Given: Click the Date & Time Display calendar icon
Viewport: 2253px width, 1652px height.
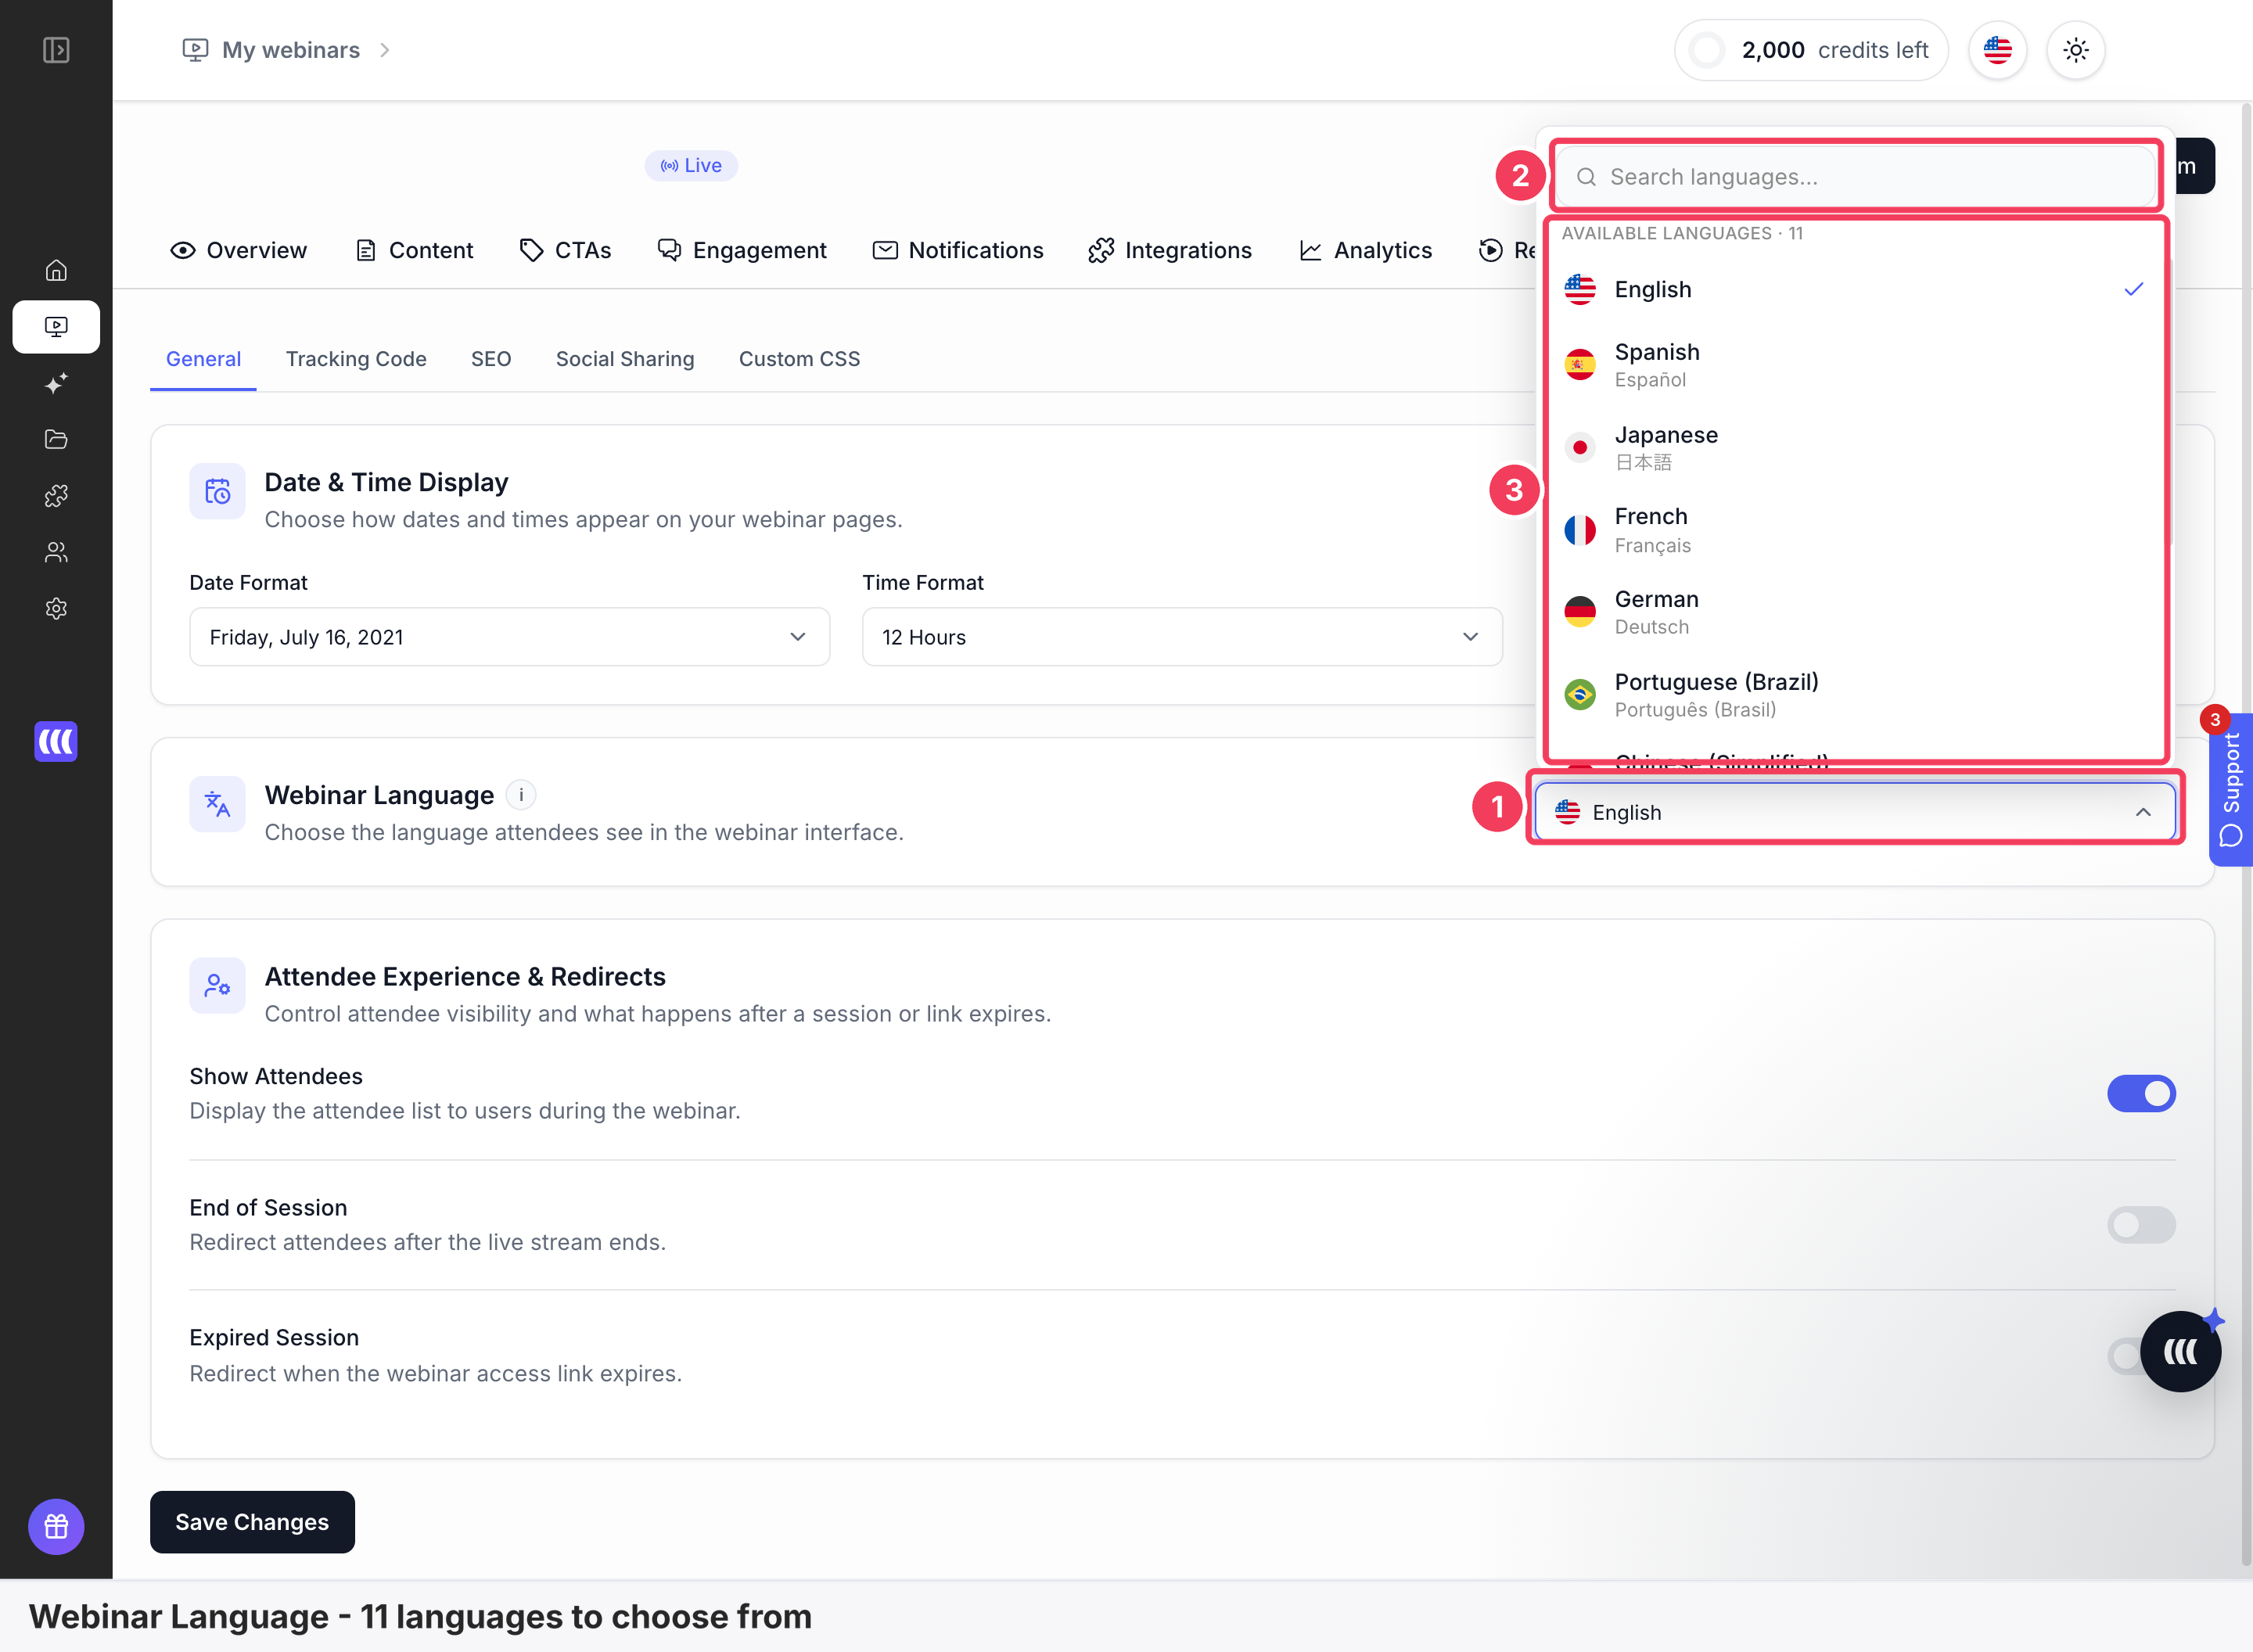Looking at the screenshot, I should tap(217, 491).
